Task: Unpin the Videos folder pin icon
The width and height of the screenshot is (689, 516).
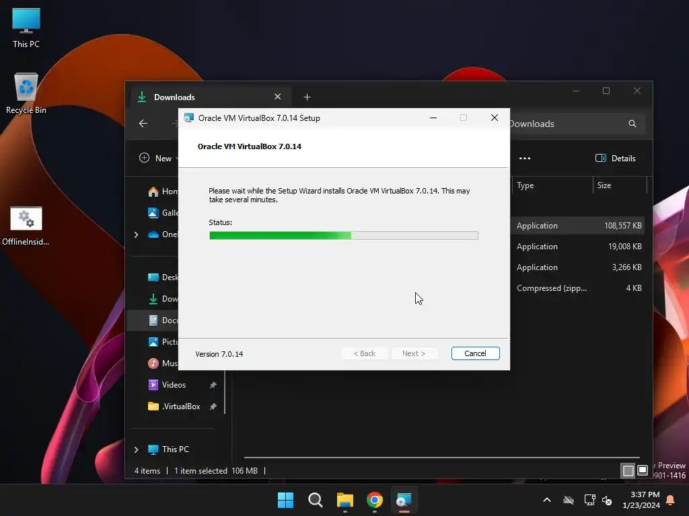Action: coord(213,385)
